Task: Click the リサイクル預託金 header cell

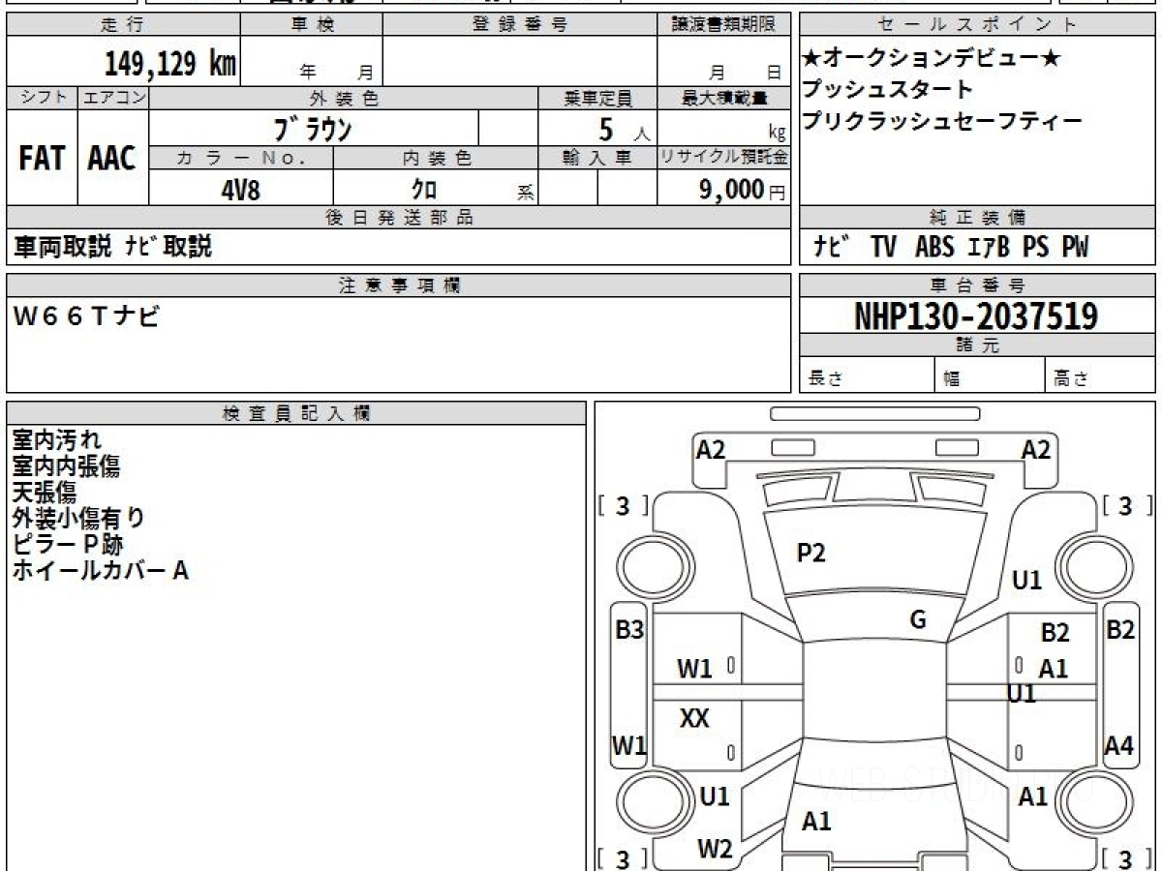Action: (723, 158)
